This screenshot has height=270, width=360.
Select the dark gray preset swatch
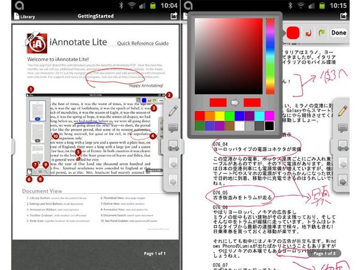pos(259,126)
